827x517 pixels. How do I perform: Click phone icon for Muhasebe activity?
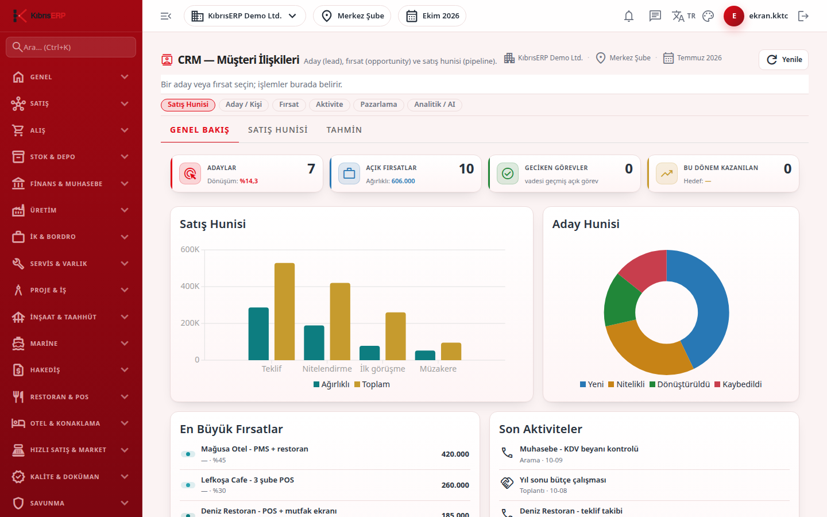pyautogui.click(x=507, y=453)
